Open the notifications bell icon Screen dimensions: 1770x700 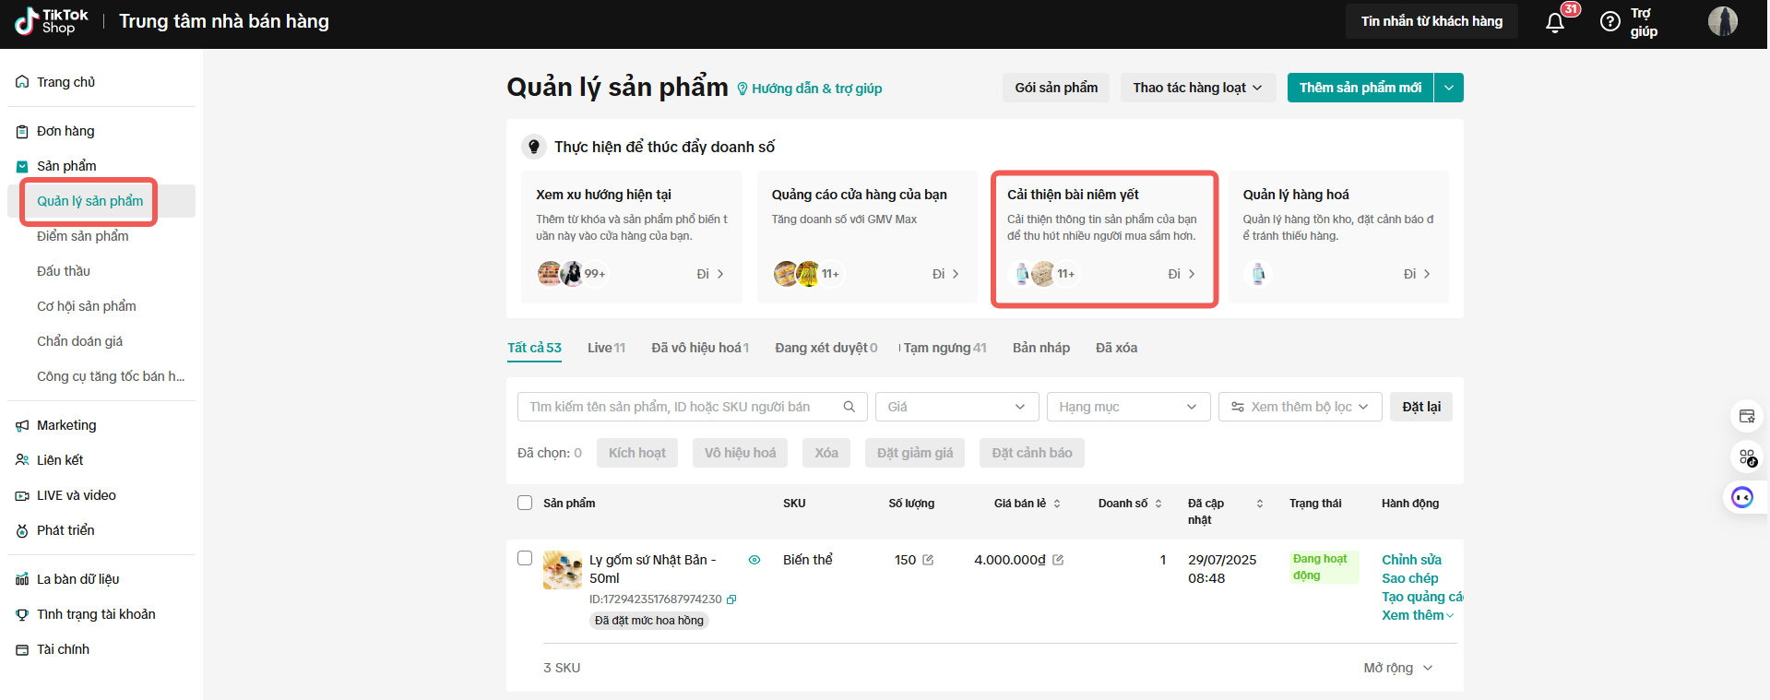tap(1555, 22)
